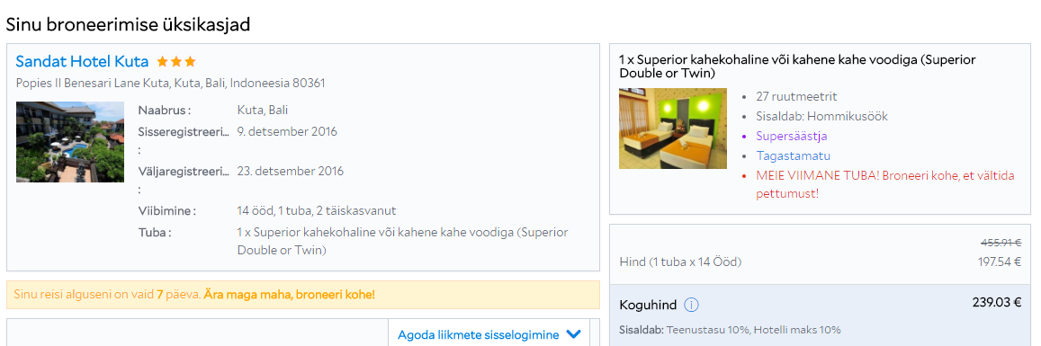Image resolution: width=1041 pixels, height=346 pixels.
Task: Click the three-star hotel rating icons
Action: (176, 62)
